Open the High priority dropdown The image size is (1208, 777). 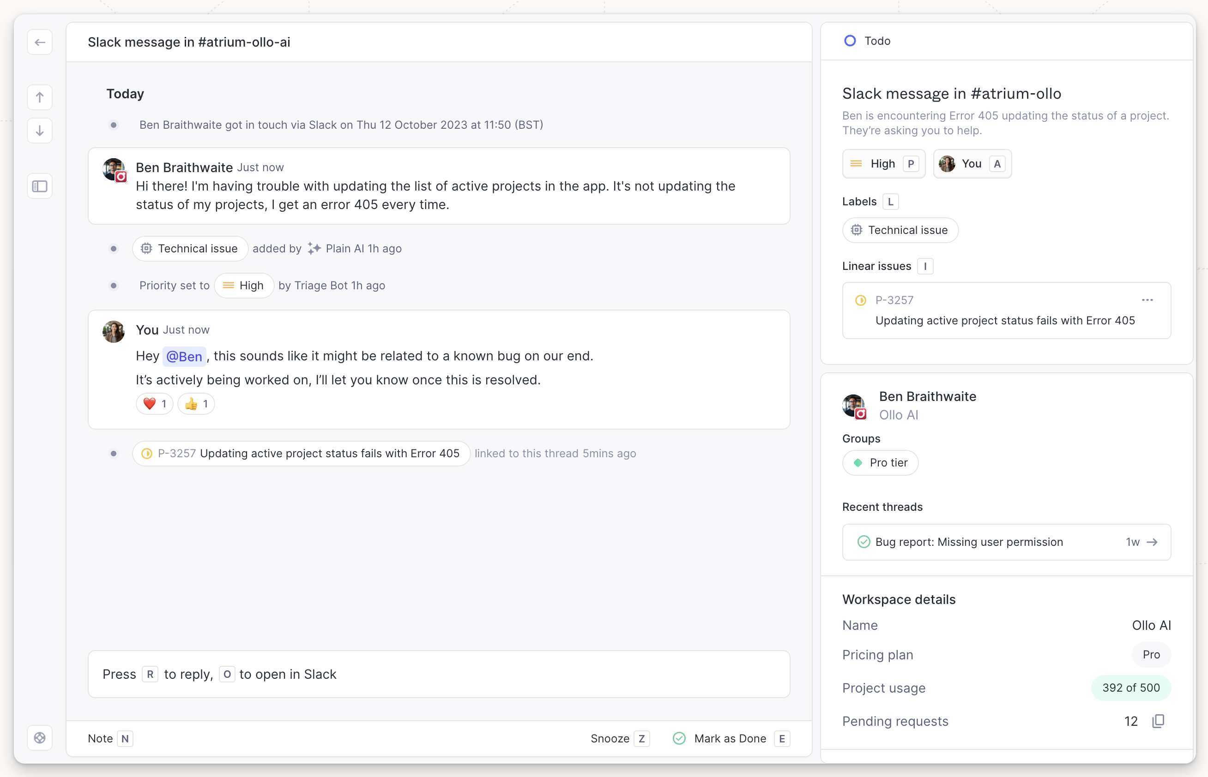click(883, 164)
